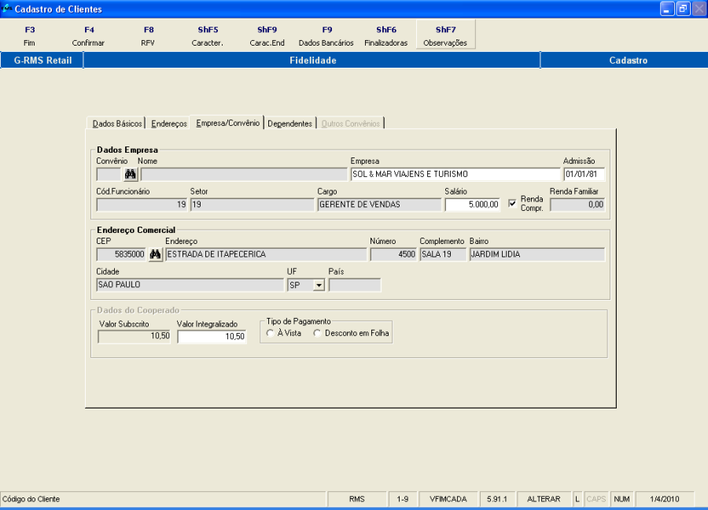Click the CEP binoculars lookup icon
The image size is (708, 510).
[155, 254]
